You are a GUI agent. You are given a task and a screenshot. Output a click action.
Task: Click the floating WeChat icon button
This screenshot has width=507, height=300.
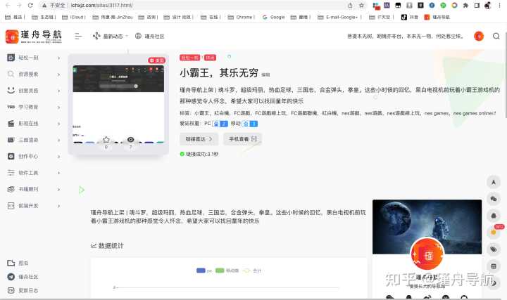(494, 199)
